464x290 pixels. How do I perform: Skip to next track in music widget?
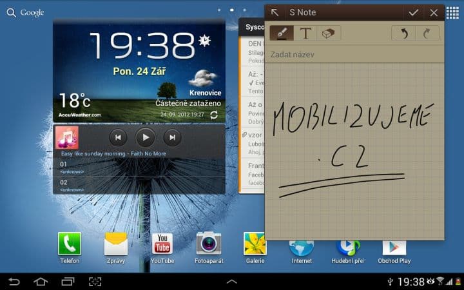coord(172,137)
